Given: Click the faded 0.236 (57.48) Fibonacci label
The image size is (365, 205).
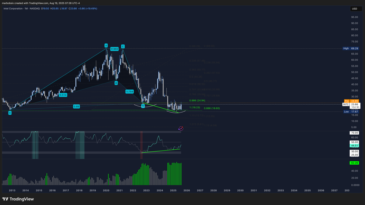Looking at the screenshot, I should (x=197, y=61).
